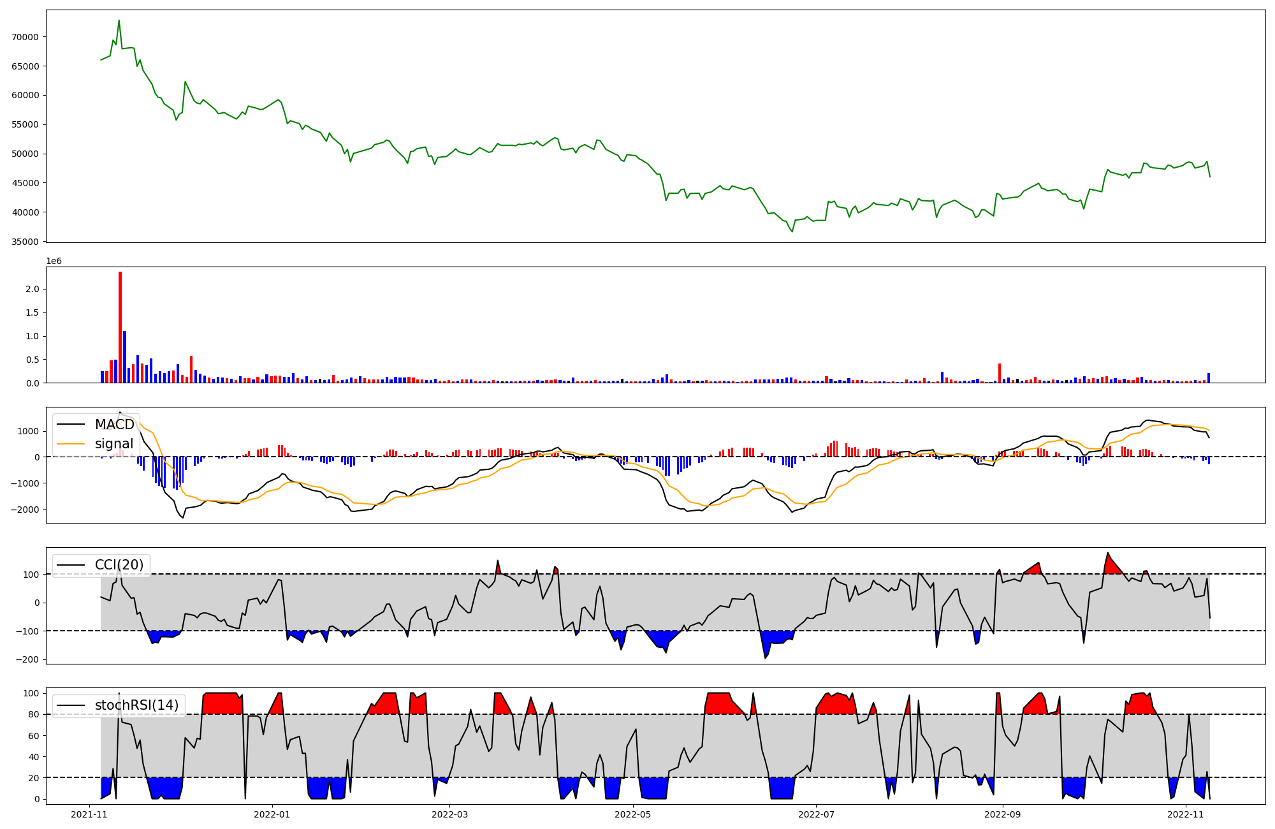This screenshot has height=829, width=1275.
Task: Select the 2021-11 date tick label
Action: pos(89,814)
